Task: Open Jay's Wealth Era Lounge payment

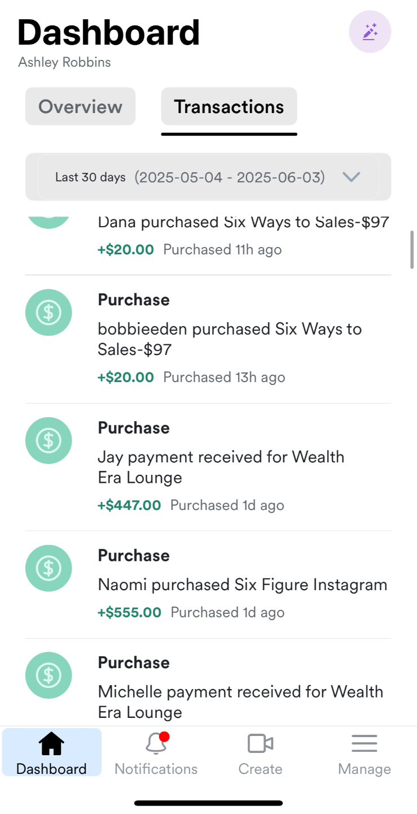Action: pos(221,467)
